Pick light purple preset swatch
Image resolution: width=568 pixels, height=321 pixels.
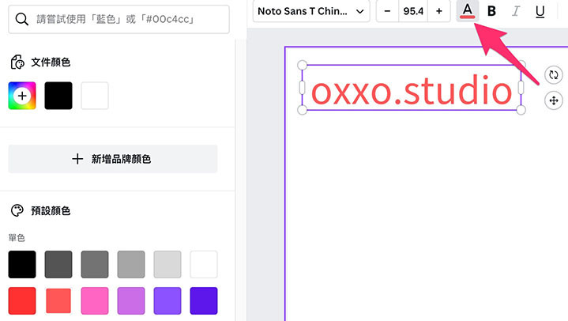(131, 300)
